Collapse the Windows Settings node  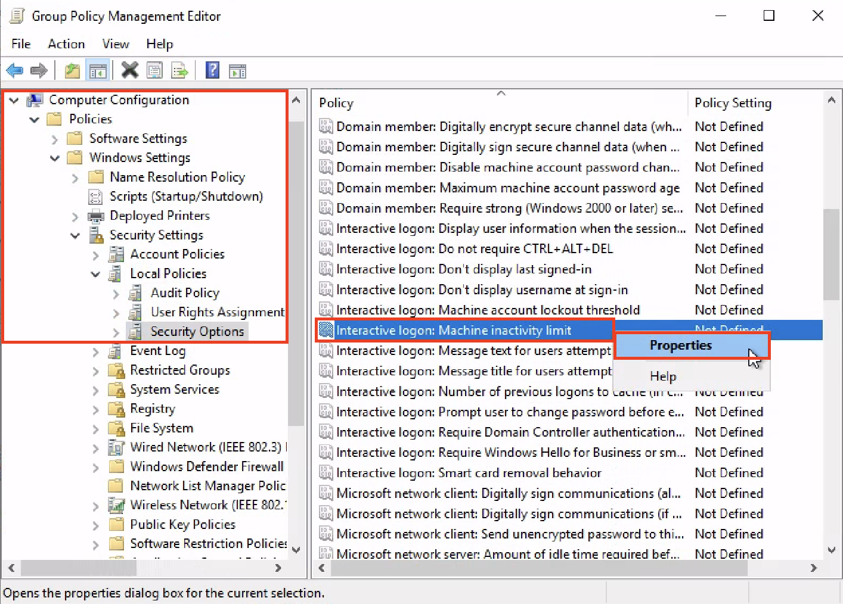point(55,158)
